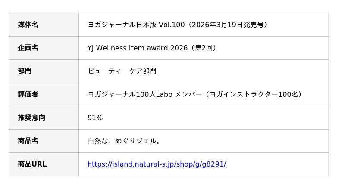Click the 商品名 header cell

coord(28,141)
